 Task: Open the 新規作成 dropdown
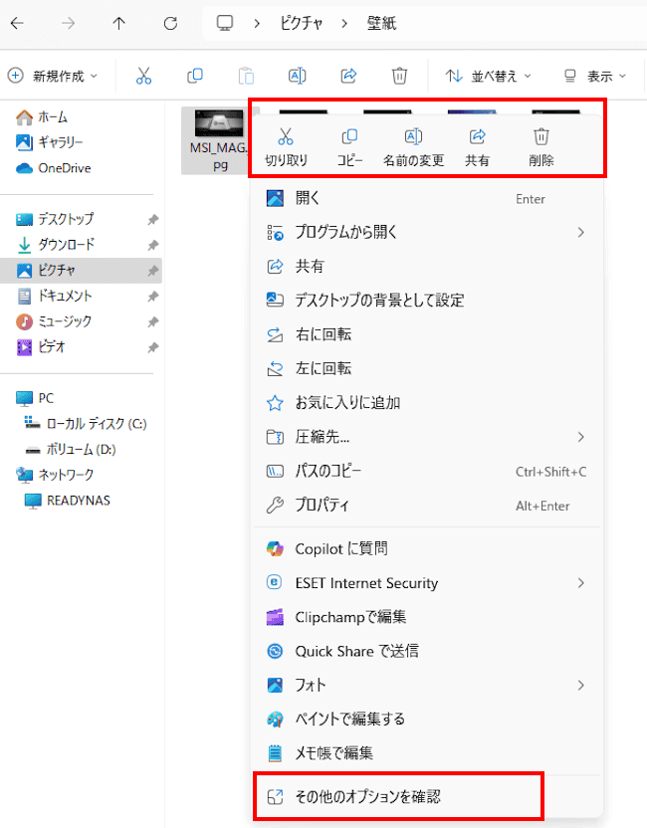tap(53, 76)
